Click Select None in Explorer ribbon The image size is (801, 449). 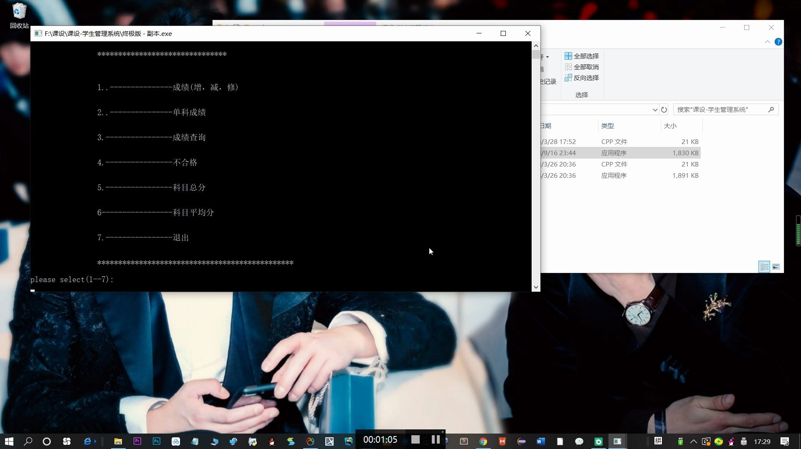[x=582, y=67]
